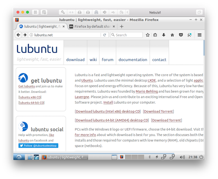Click the lubuntu site logo

coord(37,49)
